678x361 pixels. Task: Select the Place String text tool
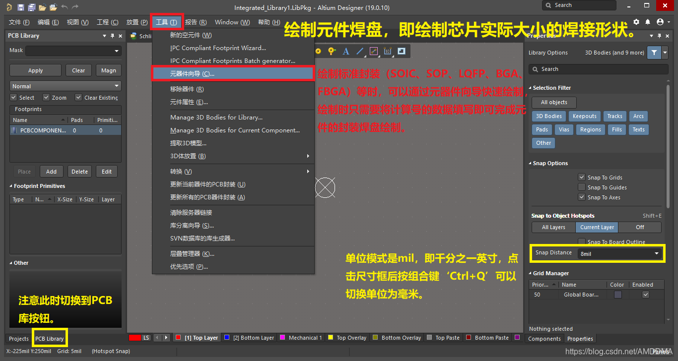346,51
